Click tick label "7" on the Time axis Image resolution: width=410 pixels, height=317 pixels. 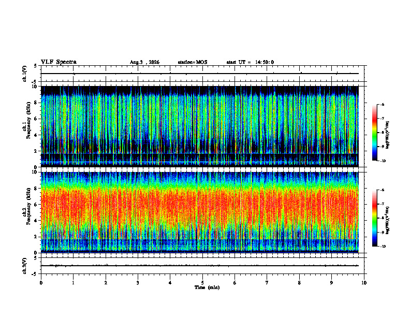click(x=267, y=283)
